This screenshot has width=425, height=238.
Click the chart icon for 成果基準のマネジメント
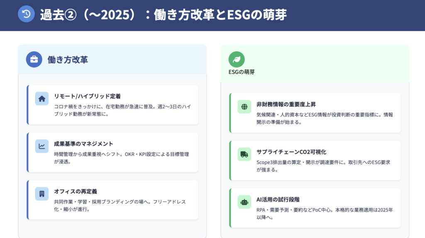pos(42,146)
